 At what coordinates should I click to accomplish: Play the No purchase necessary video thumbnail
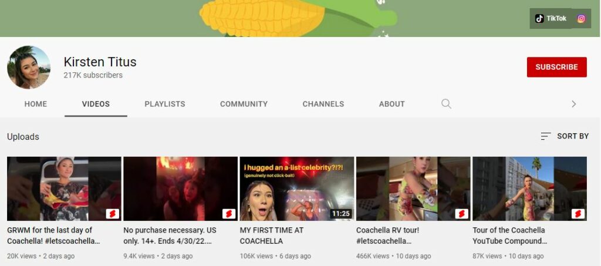[x=181, y=188]
